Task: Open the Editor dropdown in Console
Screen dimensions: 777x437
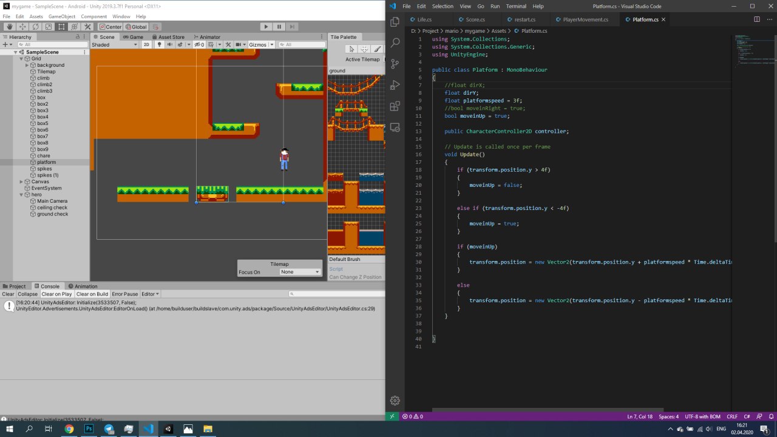Action: 150,294
